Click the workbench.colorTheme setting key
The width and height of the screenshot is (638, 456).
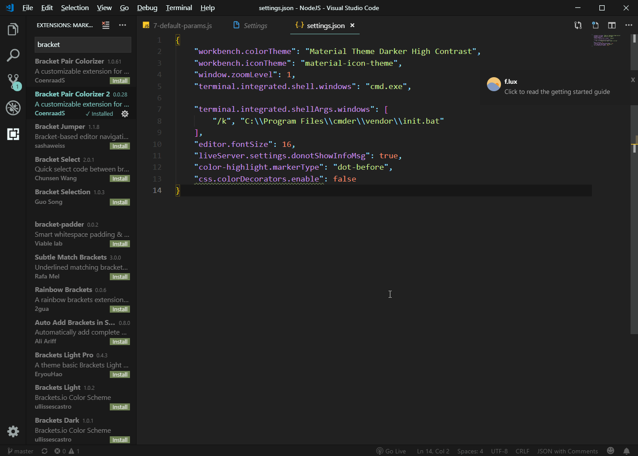point(245,51)
